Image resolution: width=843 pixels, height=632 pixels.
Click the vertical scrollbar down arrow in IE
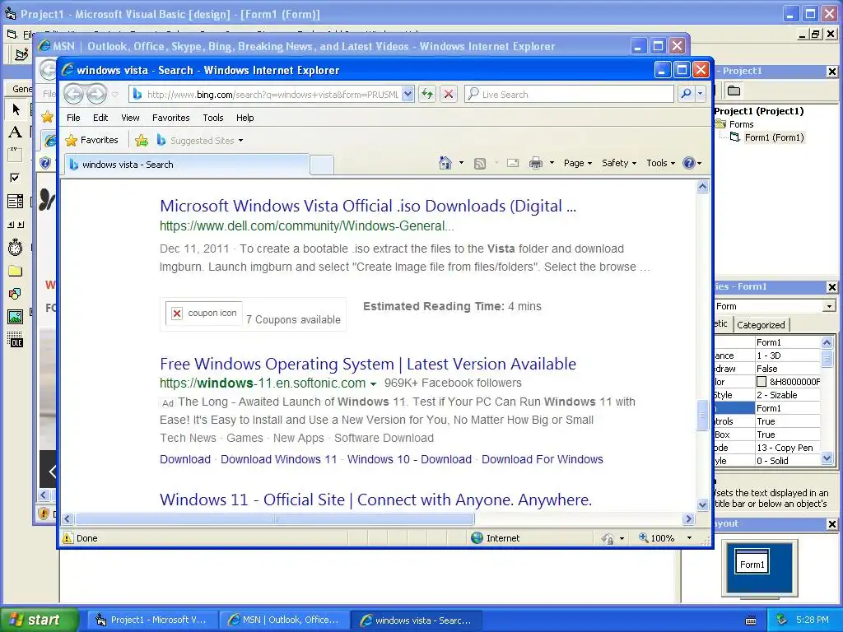[x=702, y=504]
